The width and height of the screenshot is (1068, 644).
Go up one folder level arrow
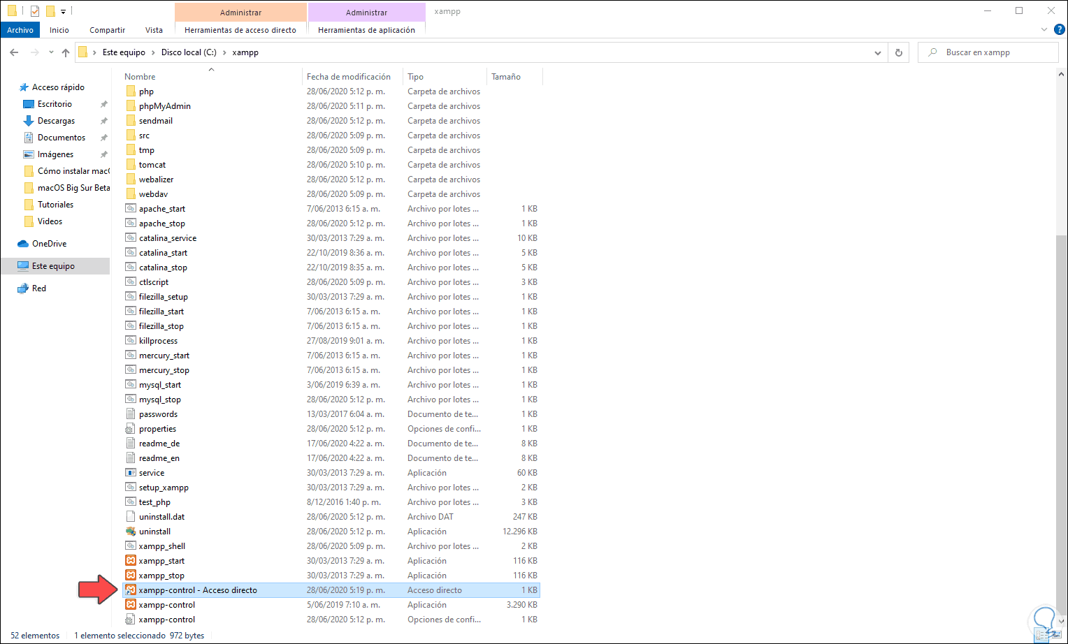click(x=66, y=52)
